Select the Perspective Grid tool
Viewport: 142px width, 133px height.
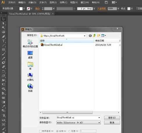(x=3, y=93)
